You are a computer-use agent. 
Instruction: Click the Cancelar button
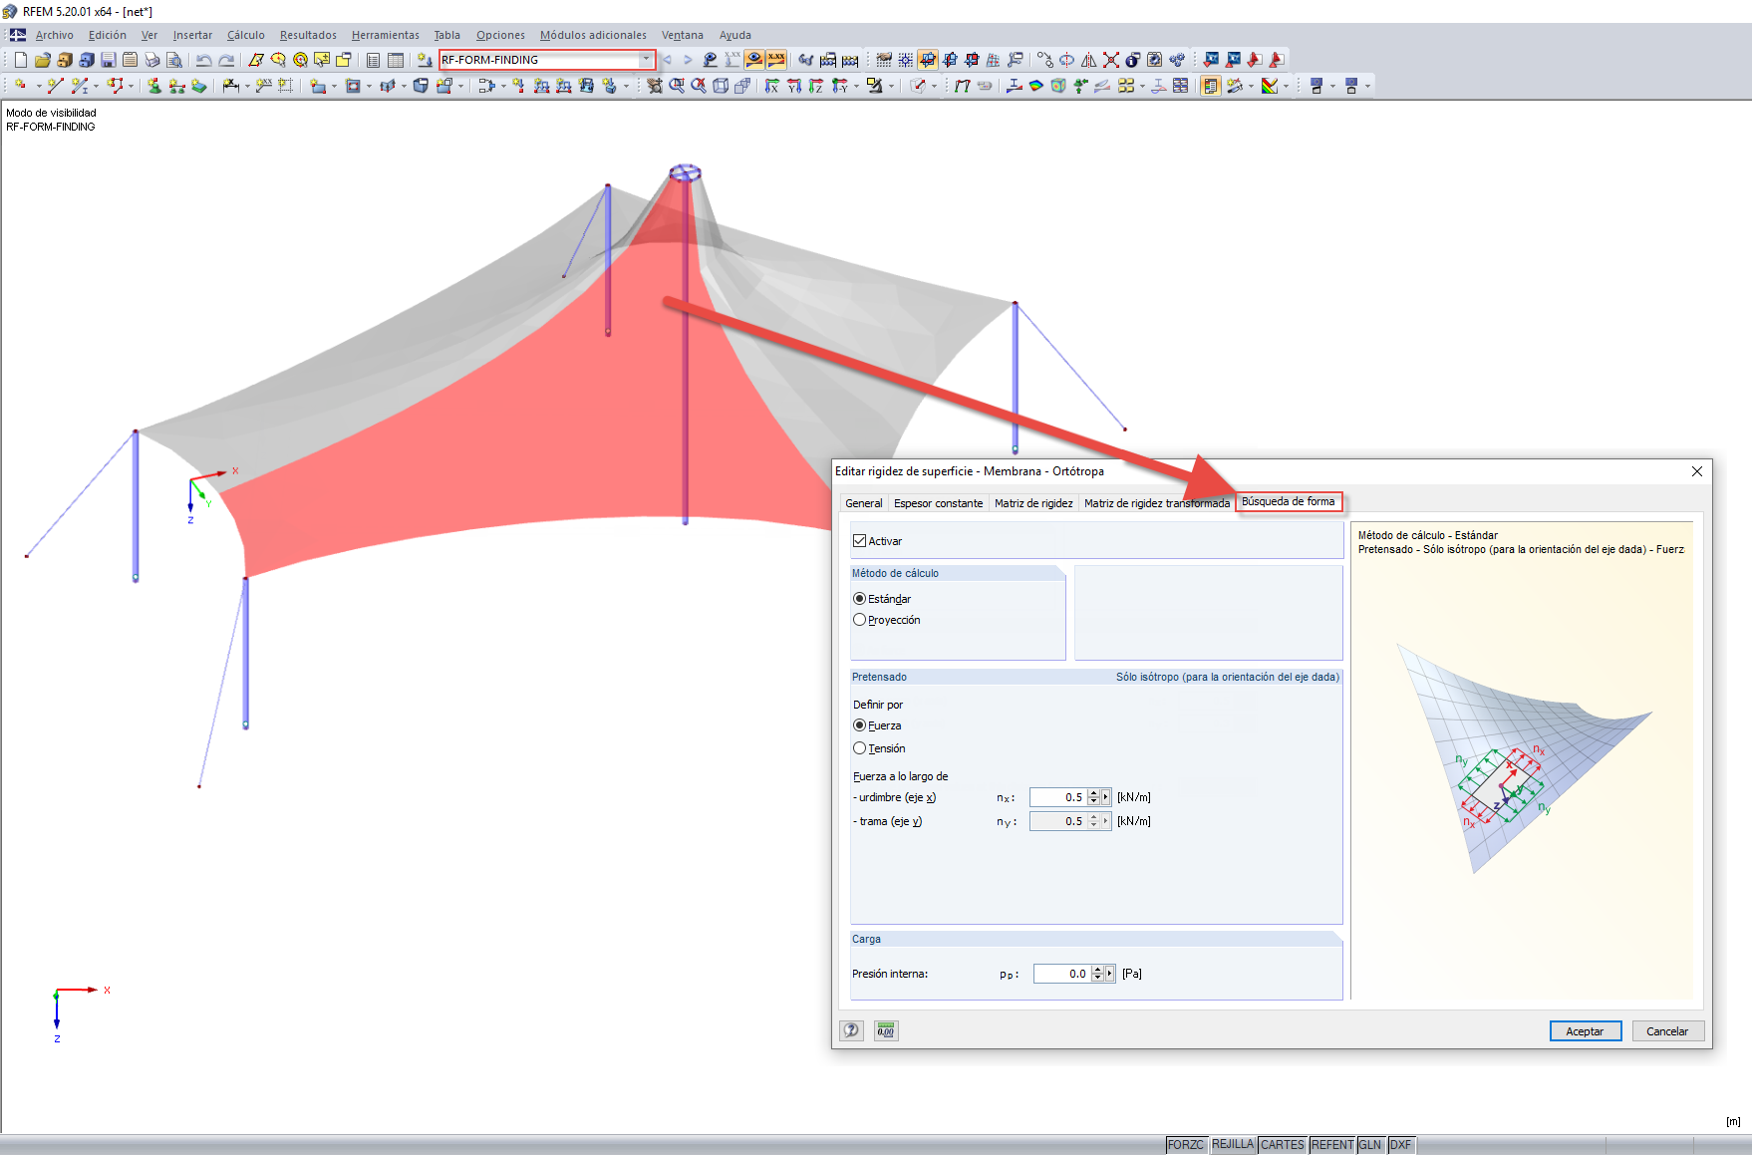pyautogui.click(x=1668, y=1031)
